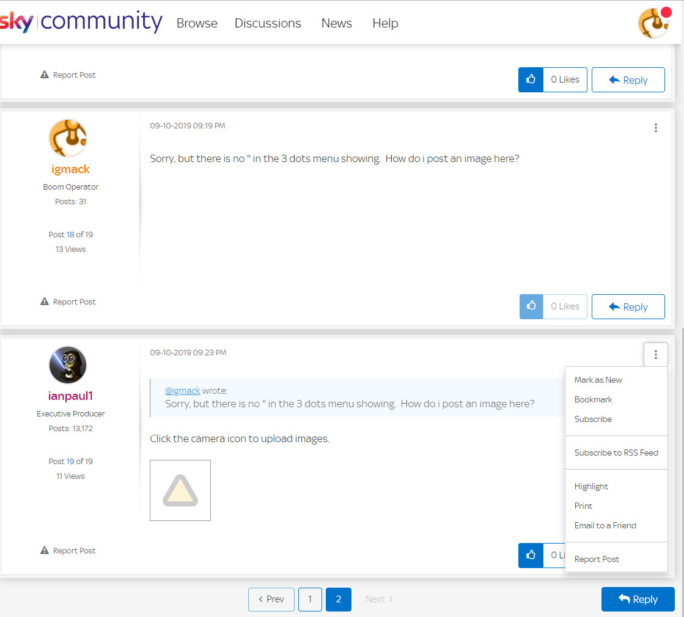
Task: Click igmack's avatar image
Action: pos(68,138)
